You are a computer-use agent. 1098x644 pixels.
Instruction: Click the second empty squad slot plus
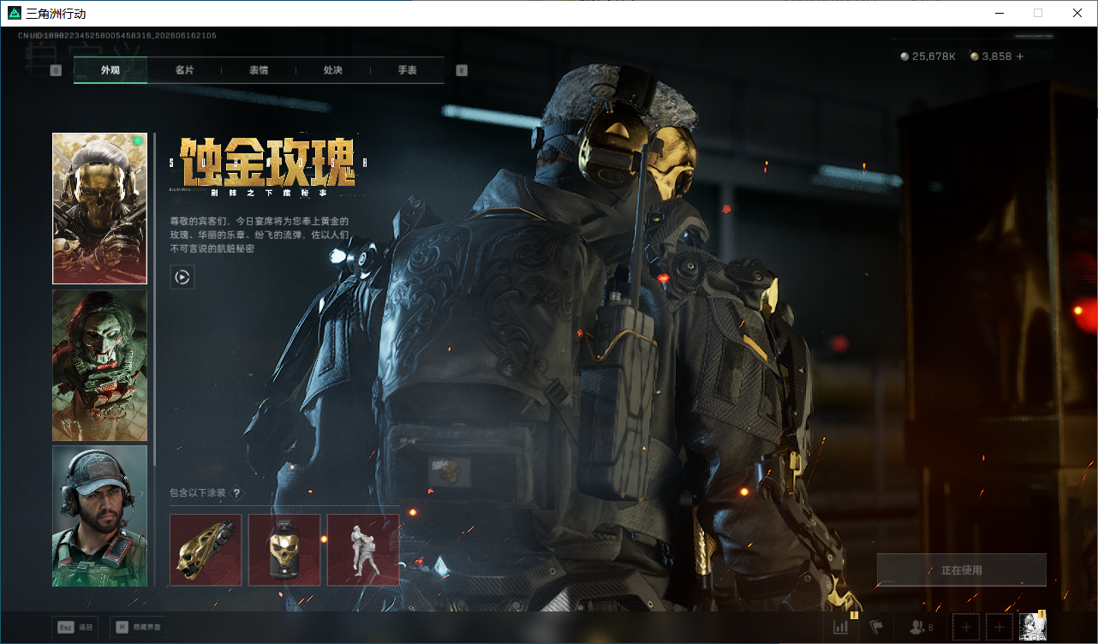point(1000,628)
